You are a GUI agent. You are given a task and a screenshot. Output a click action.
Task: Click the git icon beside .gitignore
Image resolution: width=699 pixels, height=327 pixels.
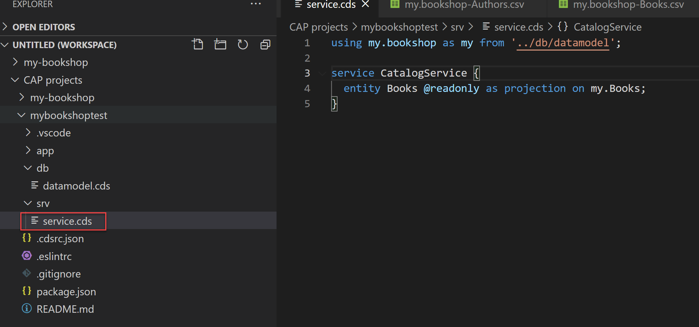(26, 273)
